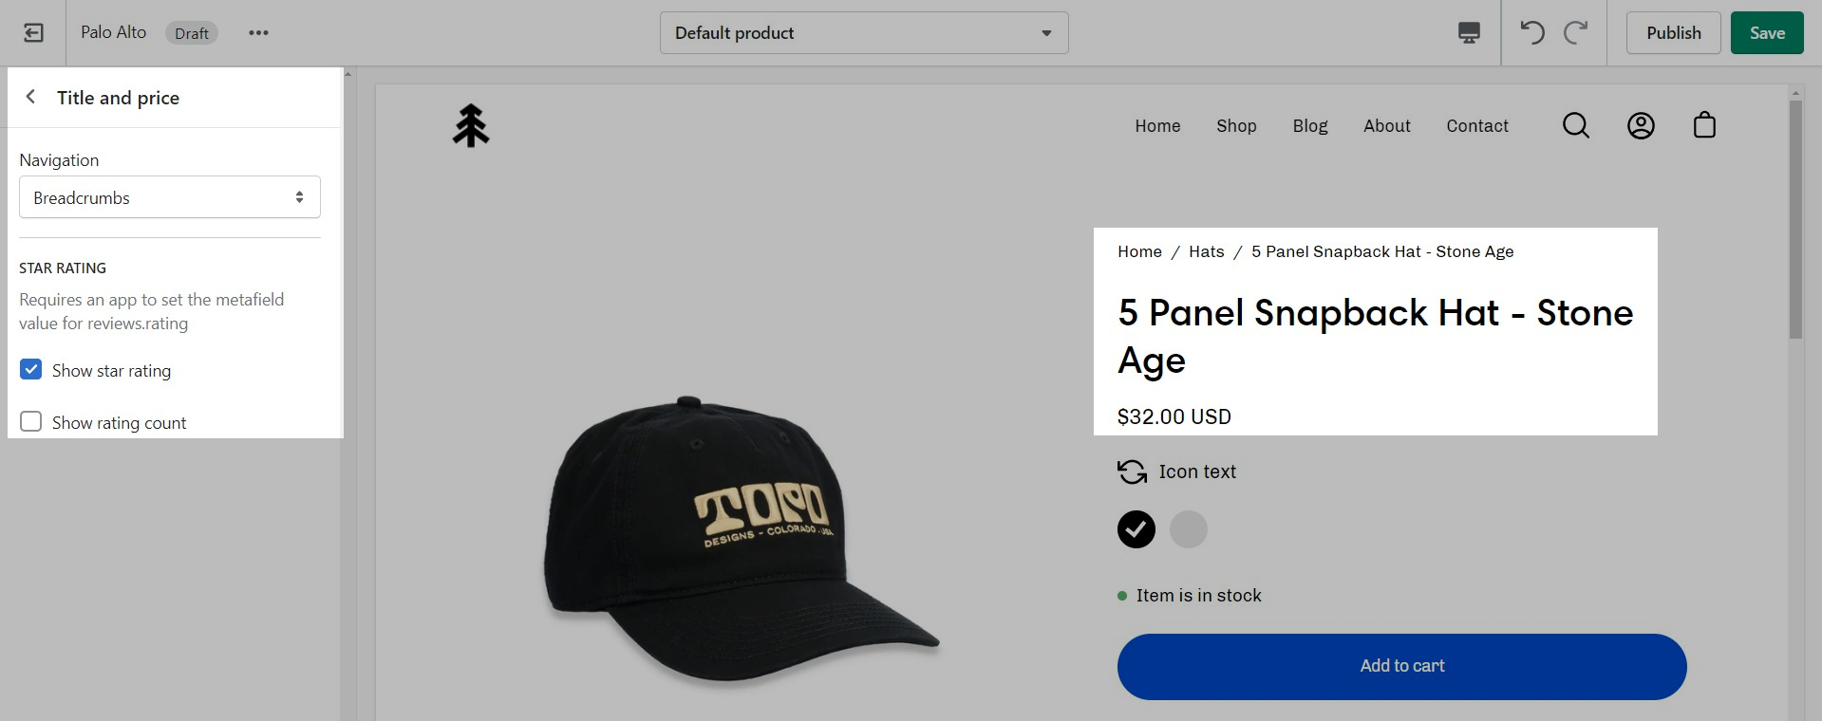1822x721 pixels.
Task: Open the three-dots theme actions menu
Action: coord(258,33)
